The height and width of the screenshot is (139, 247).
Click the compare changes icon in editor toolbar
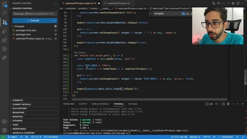214,3
